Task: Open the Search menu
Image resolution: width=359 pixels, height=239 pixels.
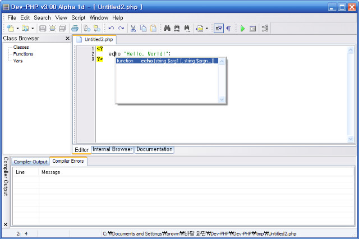Action: 42,17
